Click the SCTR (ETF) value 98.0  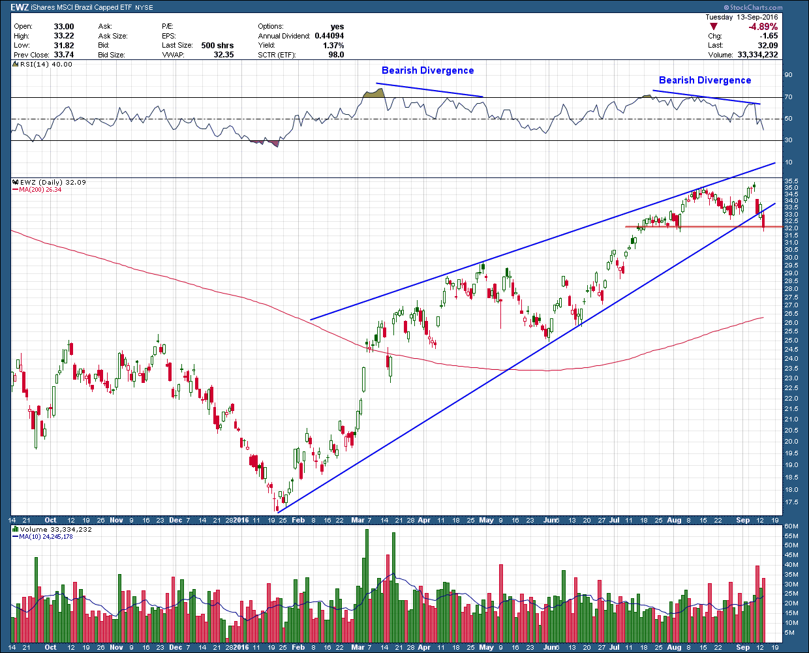point(336,55)
